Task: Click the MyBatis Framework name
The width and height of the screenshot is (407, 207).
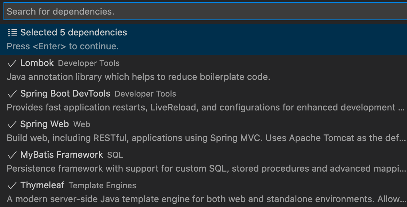Action: [x=62, y=155]
